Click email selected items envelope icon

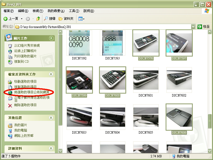click(10, 98)
